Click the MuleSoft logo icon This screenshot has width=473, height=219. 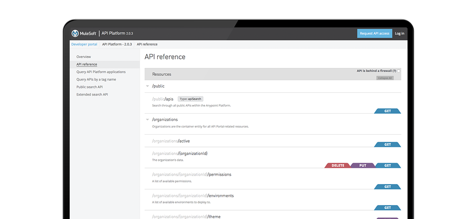(x=75, y=33)
